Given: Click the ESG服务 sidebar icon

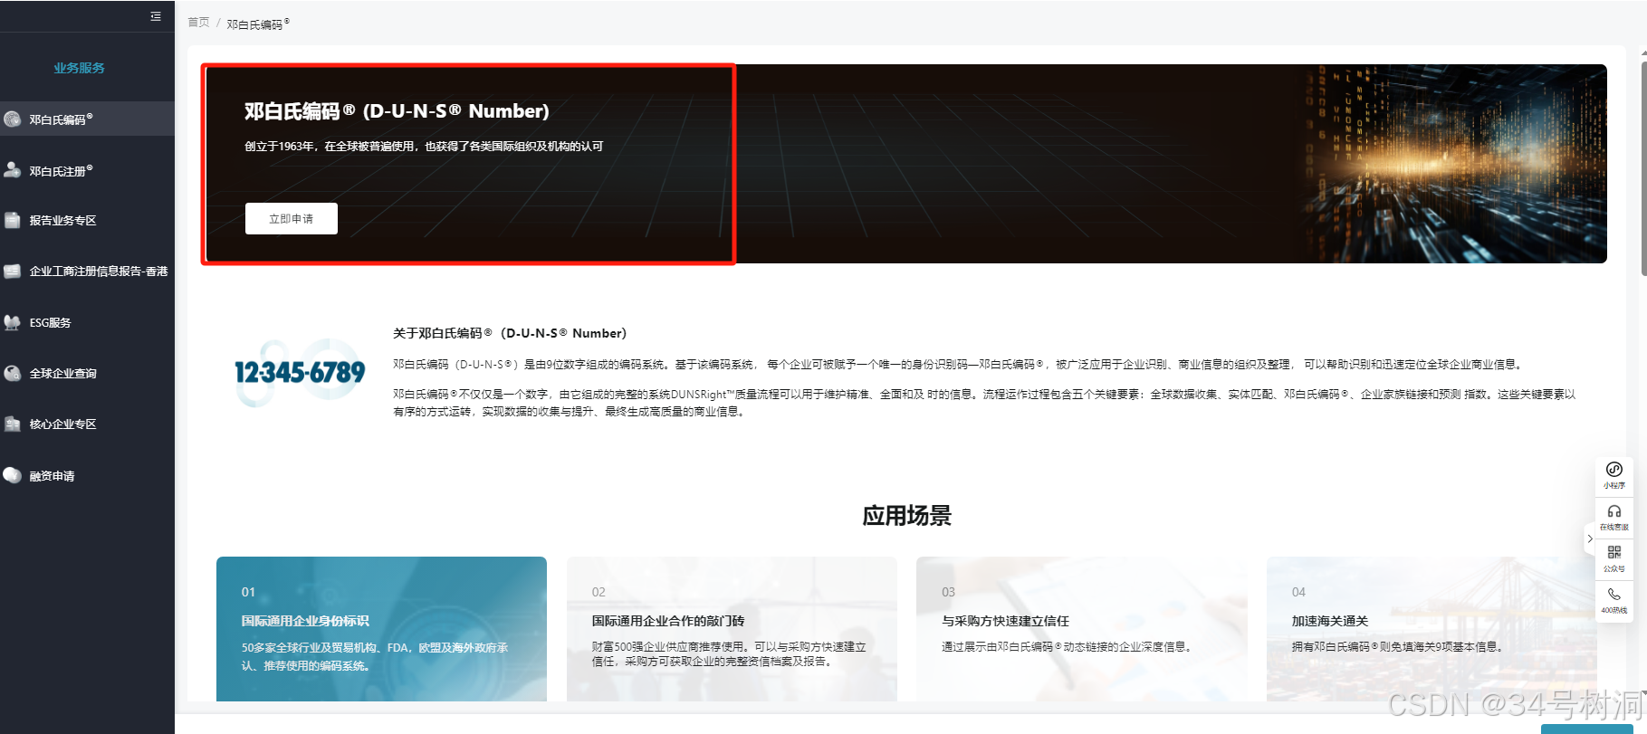Looking at the screenshot, I should (x=13, y=322).
